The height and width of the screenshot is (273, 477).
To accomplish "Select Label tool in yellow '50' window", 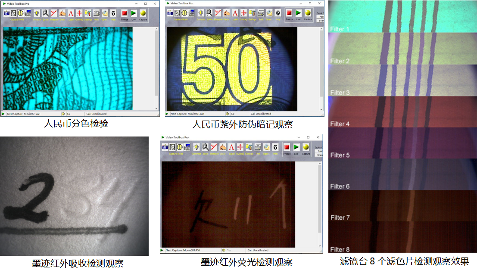I will coord(235,13).
